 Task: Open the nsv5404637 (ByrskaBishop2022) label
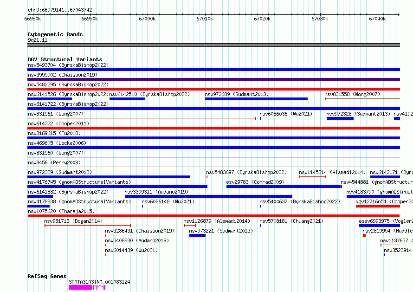[300, 201]
